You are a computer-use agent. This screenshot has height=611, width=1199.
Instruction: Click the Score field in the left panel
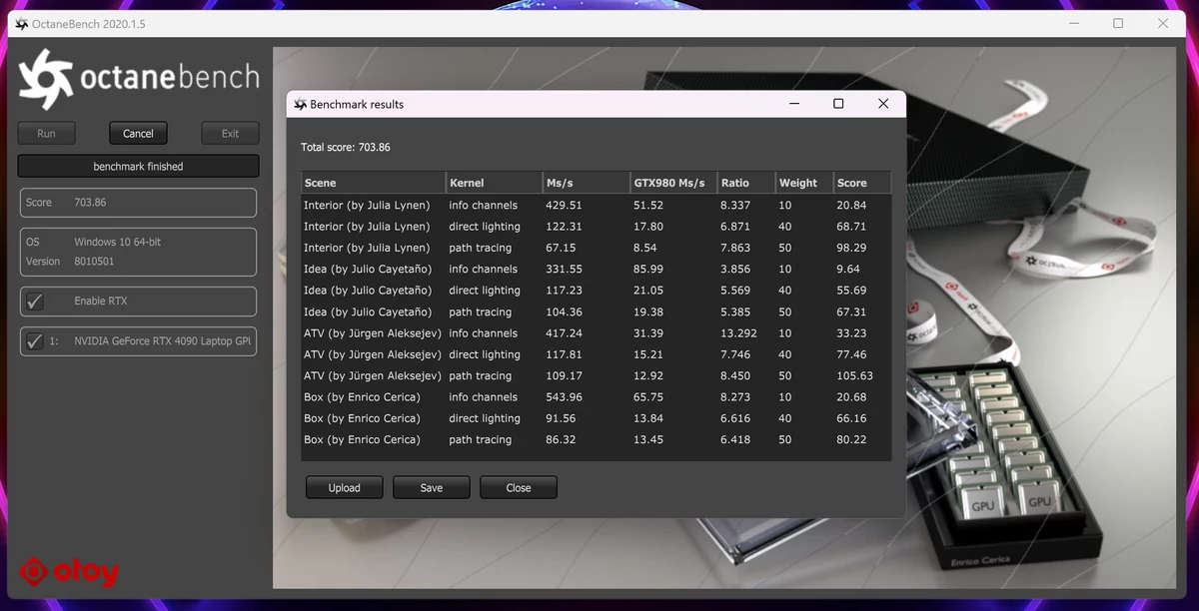(x=139, y=203)
